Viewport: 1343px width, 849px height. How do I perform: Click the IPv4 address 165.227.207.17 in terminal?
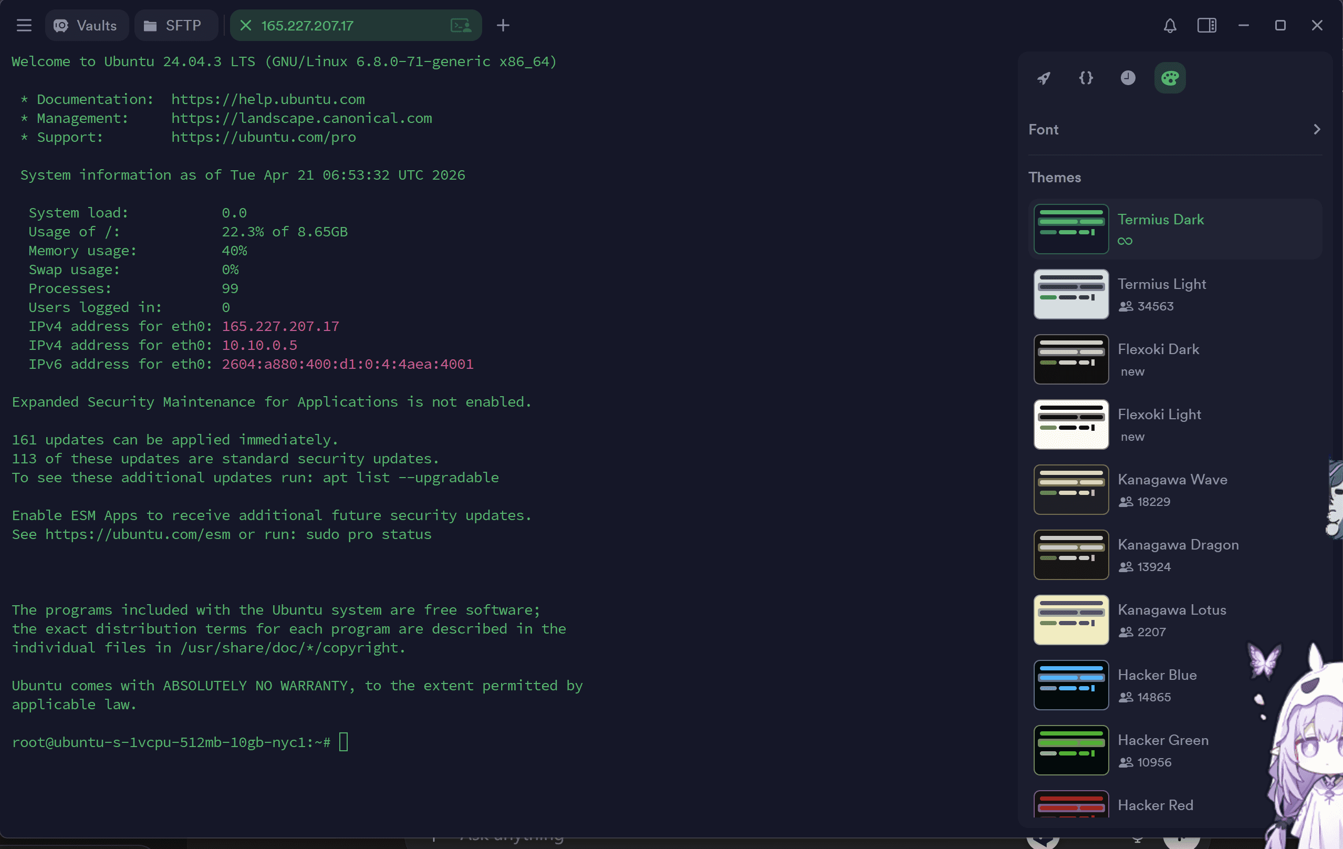(280, 326)
